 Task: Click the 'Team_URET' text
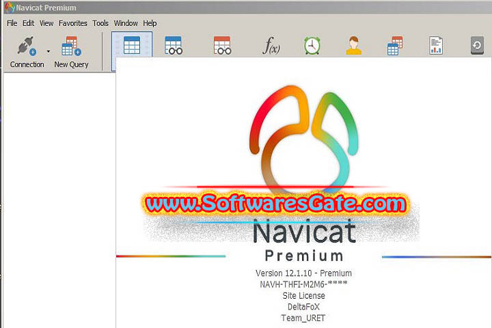click(303, 318)
